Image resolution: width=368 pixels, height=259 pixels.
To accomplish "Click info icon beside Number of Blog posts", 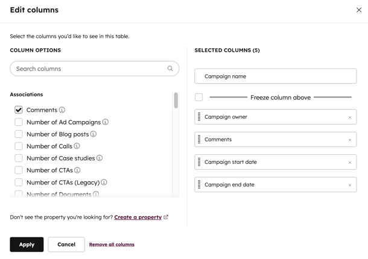I will point(94,134).
